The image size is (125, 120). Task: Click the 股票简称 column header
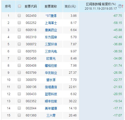(x=51, y=6)
